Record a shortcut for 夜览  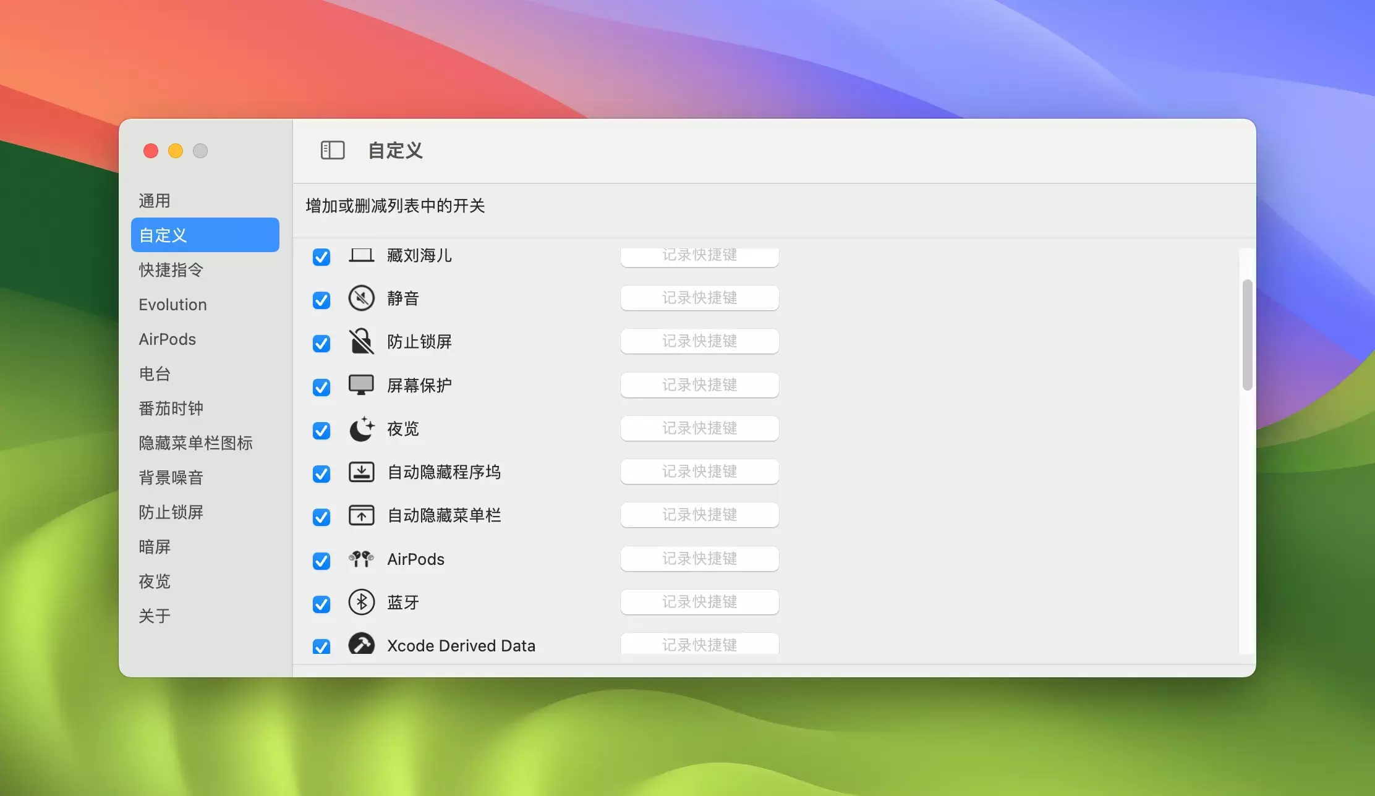699,428
